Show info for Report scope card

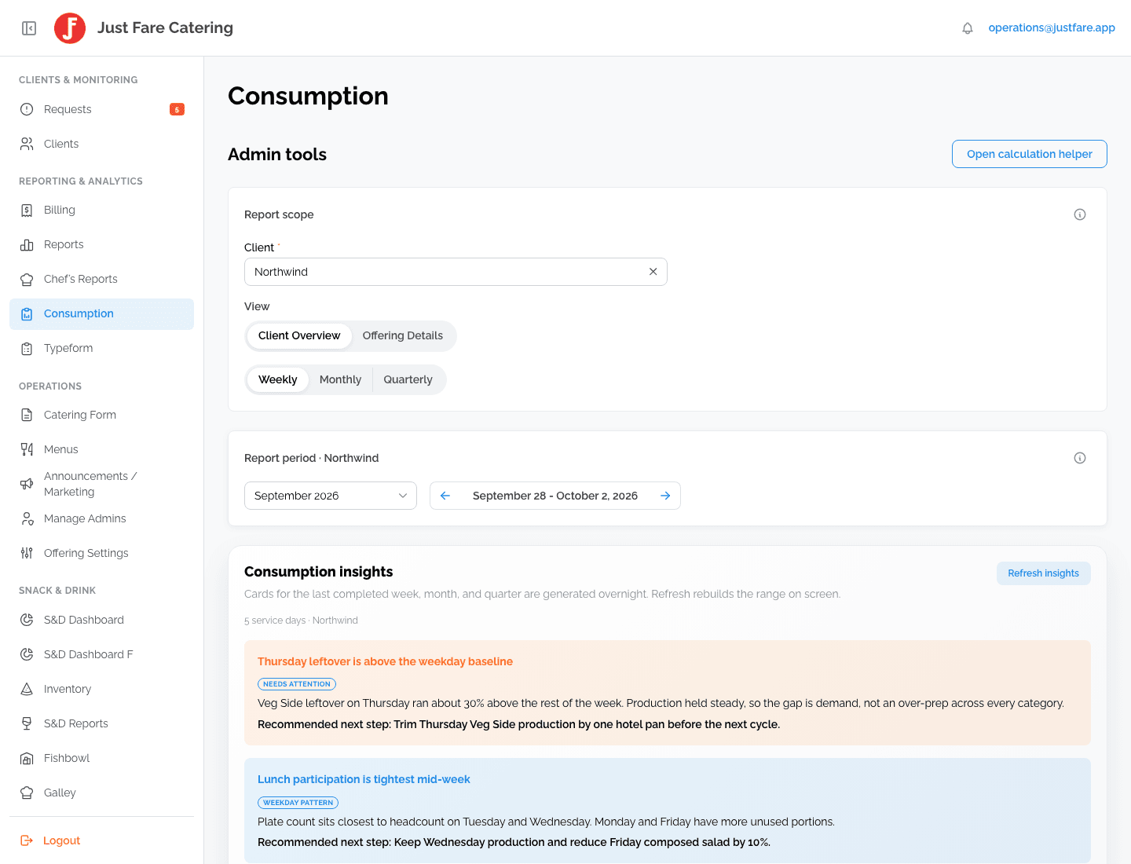click(x=1080, y=214)
